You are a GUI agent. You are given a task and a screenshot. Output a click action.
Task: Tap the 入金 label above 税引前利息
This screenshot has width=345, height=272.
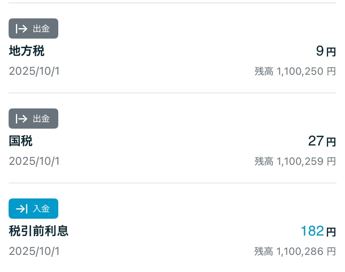tap(41, 209)
